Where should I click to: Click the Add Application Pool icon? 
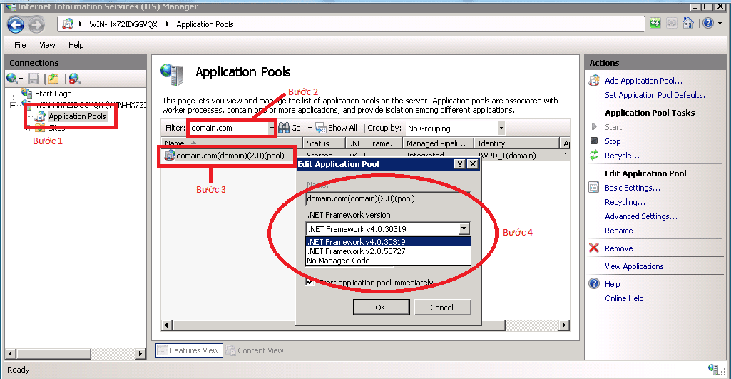(594, 81)
